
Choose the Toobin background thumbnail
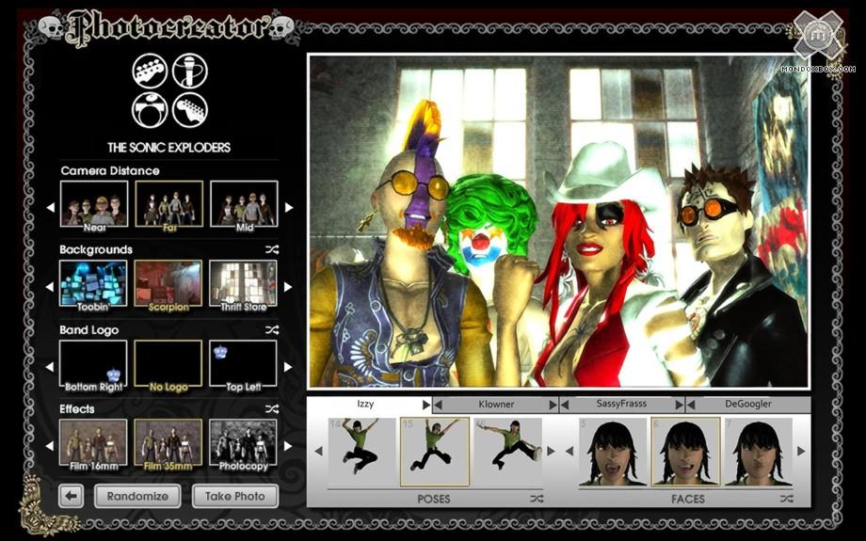(x=92, y=284)
